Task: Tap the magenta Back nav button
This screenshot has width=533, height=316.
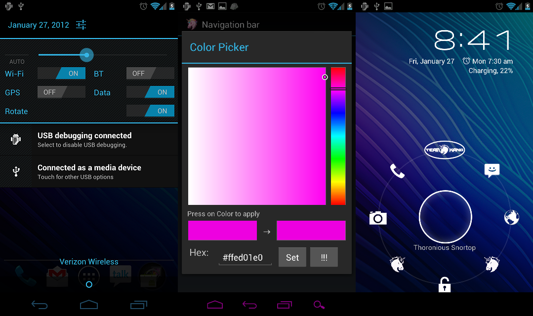Action: click(249, 305)
